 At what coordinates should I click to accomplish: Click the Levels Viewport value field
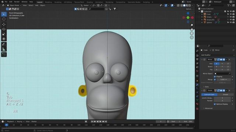point(222,98)
